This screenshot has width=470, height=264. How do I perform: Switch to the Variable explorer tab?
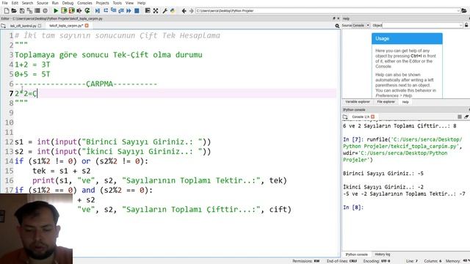point(358,102)
